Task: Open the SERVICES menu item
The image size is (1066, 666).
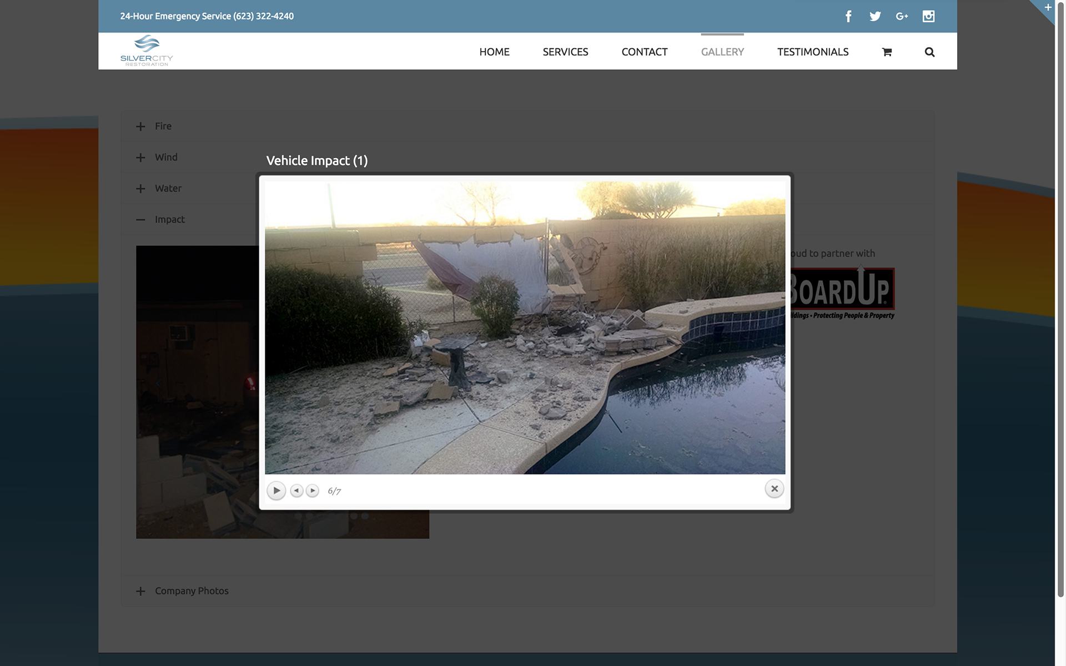Action: click(565, 52)
